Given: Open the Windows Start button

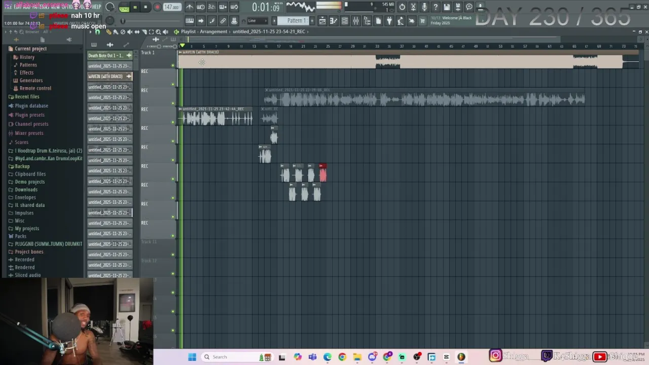Looking at the screenshot, I should click(x=192, y=357).
